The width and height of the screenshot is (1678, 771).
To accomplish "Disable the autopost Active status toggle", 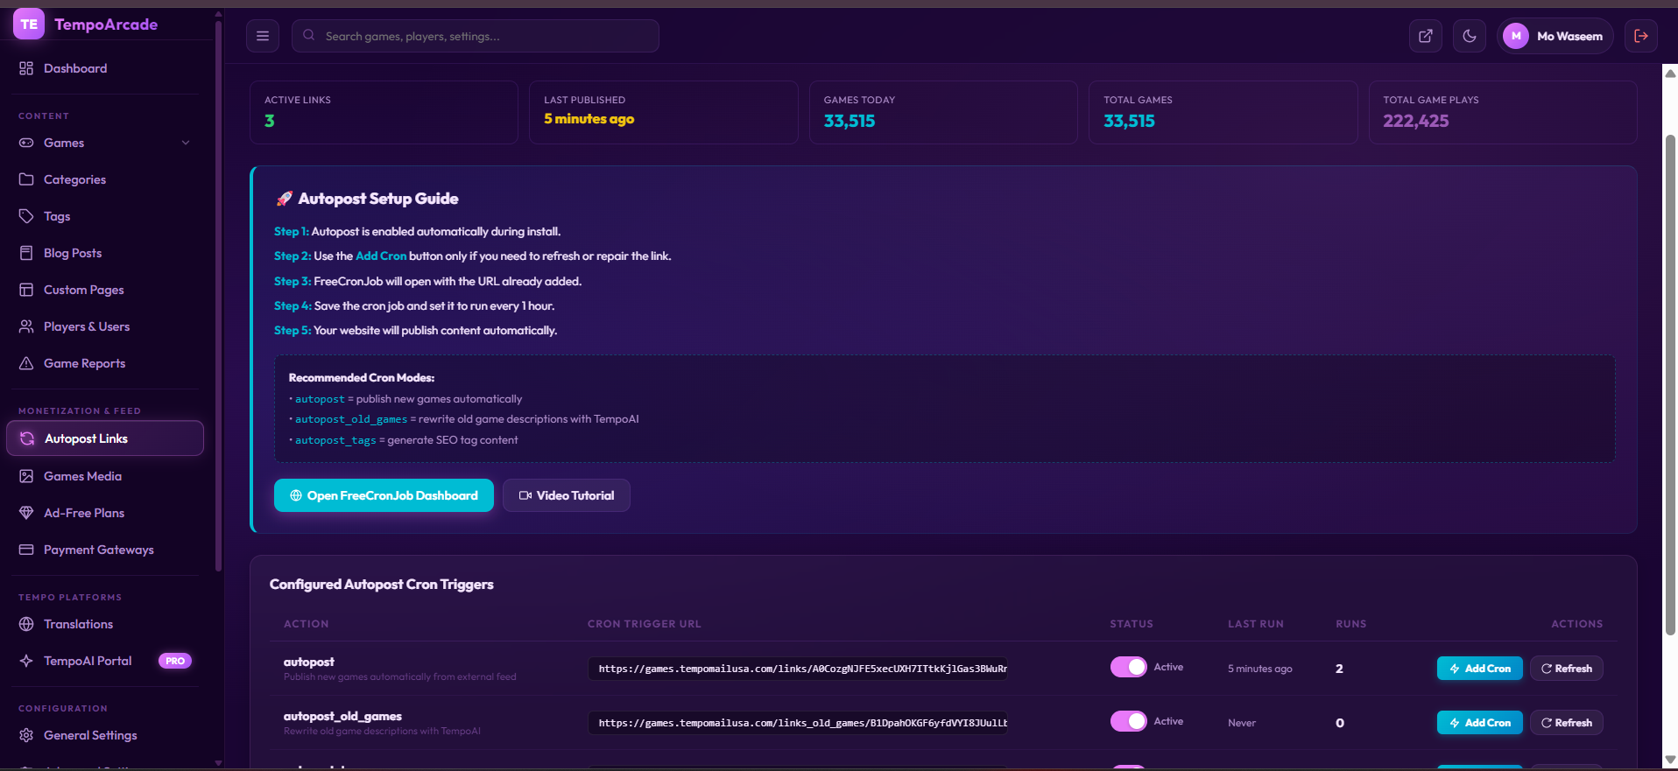I will coord(1128,667).
